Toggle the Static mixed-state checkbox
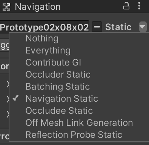 coord(97,27)
